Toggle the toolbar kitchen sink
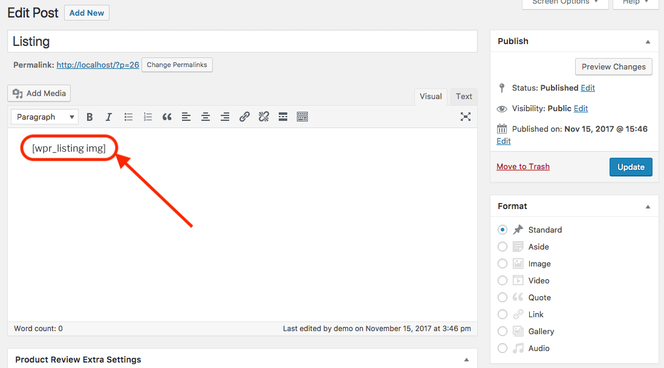Screen dimensions: 664x368 point(302,117)
